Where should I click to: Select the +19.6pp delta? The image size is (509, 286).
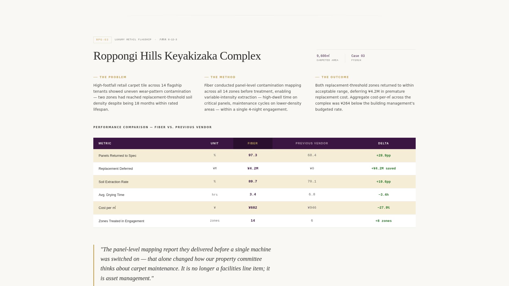(x=383, y=182)
